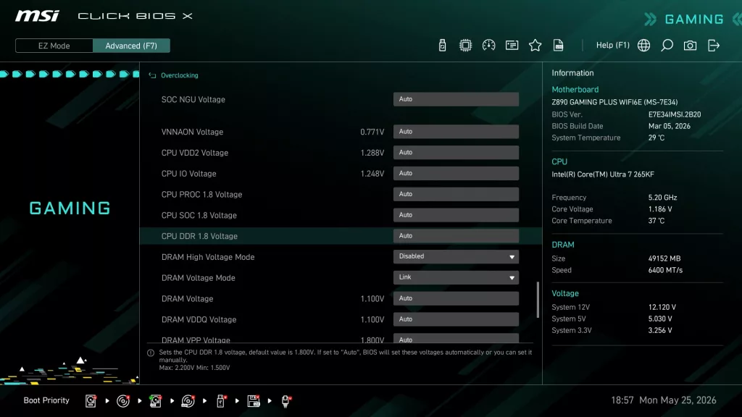This screenshot has height=417, width=742.
Task: Select CPU PROC 1.8 Voltage label
Action: click(x=201, y=195)
